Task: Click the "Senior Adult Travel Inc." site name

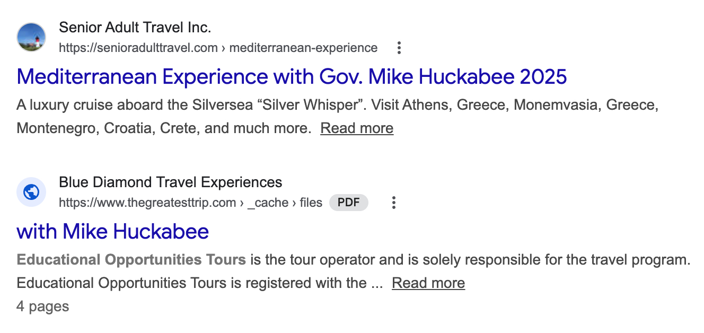Action: [135, 27]
